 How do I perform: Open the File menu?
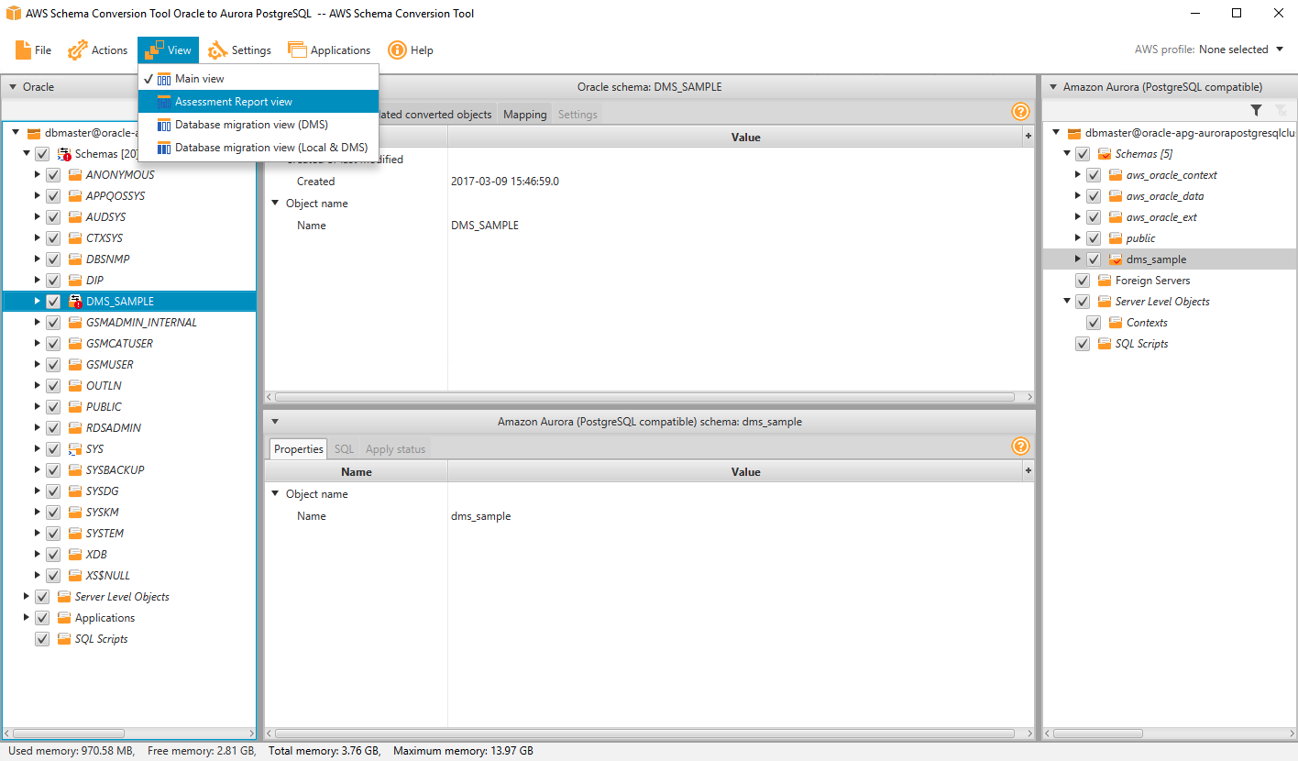(x=34, y=50)
